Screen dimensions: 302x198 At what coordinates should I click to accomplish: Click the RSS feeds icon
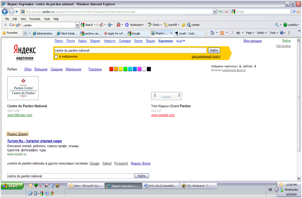pos(222,33)
